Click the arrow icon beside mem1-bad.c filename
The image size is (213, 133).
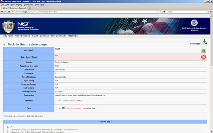click(60, 101)
